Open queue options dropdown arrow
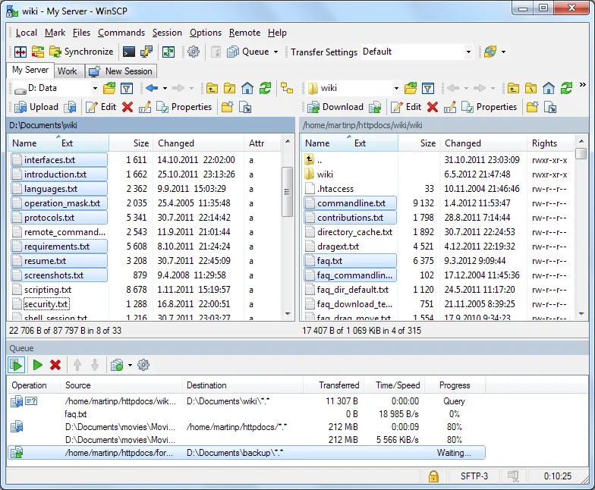Screen dimensions: 595x490 coord(131,366)
